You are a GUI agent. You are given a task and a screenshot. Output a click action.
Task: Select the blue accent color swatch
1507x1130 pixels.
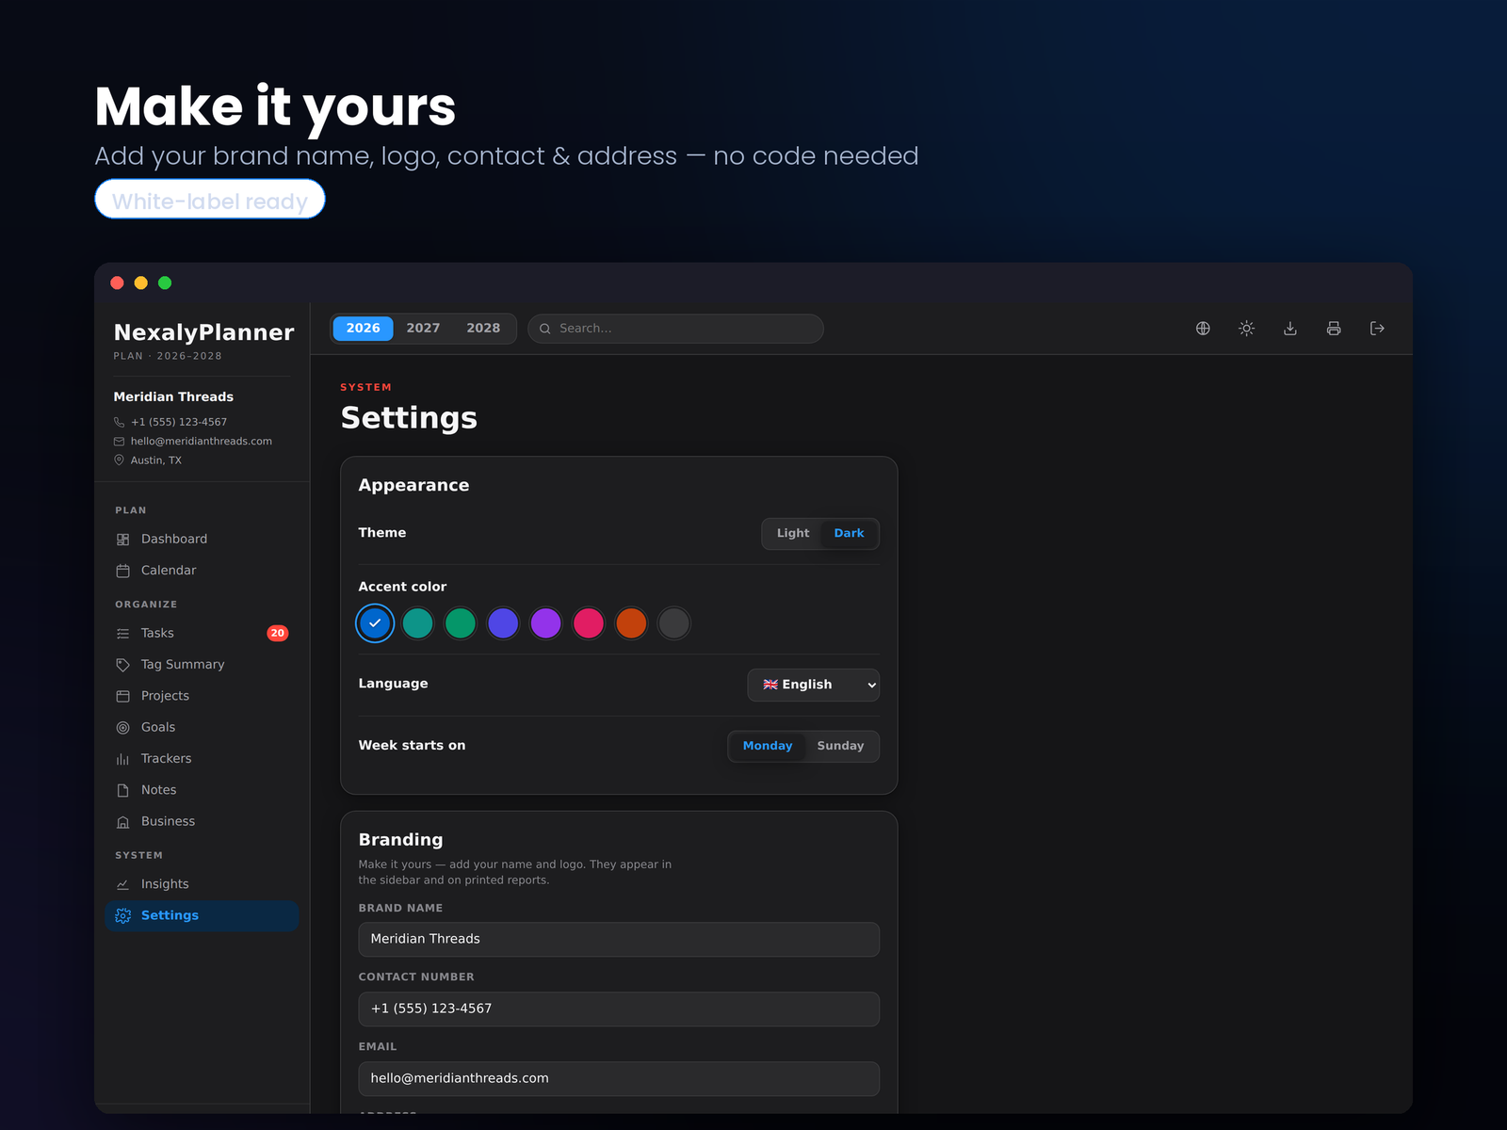pos(375,623)
